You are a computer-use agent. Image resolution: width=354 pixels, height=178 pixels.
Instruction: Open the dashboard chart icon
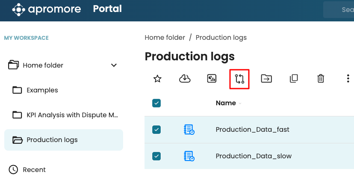pyautogui.click(x=212, y=79)
